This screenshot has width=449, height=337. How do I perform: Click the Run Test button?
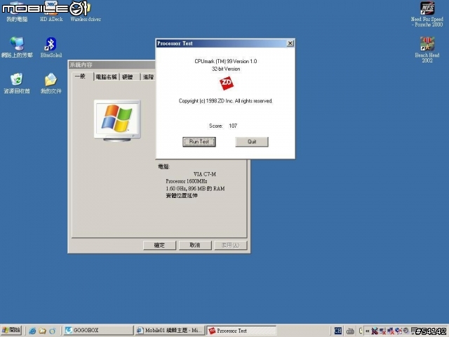click(199, 142)
